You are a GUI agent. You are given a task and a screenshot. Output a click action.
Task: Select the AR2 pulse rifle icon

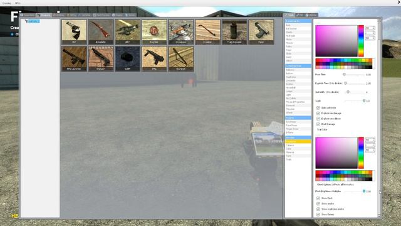(x=128, y=32)
